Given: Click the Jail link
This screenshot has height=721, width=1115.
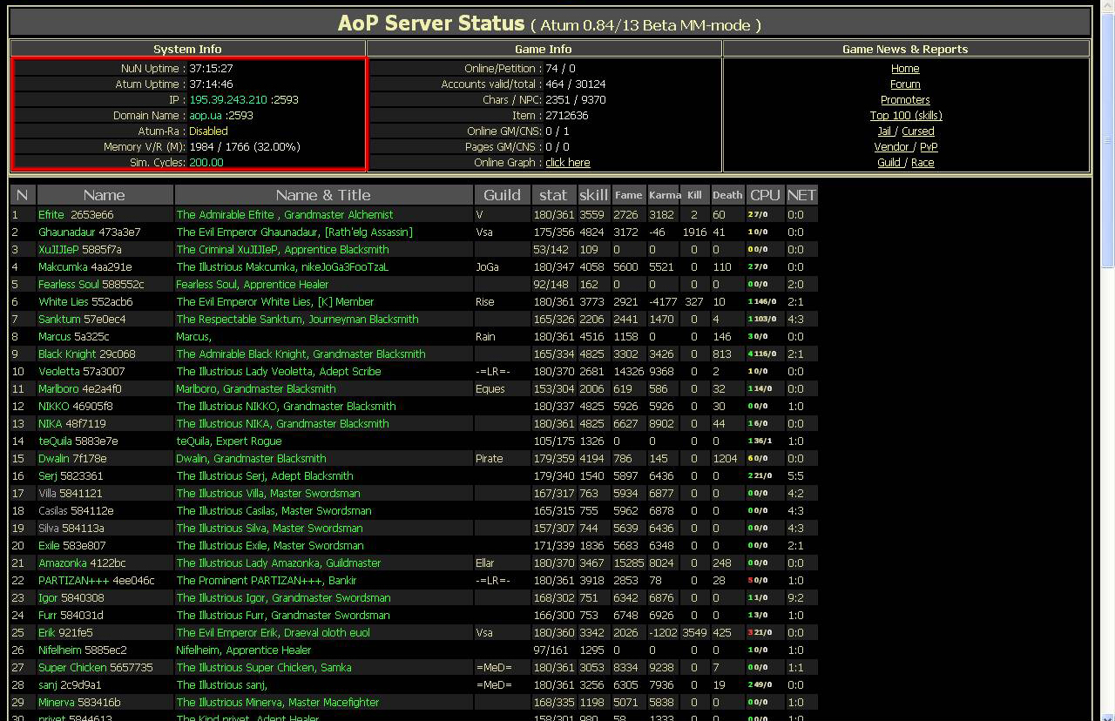Looking at the screenshot, I should point(885,131).
